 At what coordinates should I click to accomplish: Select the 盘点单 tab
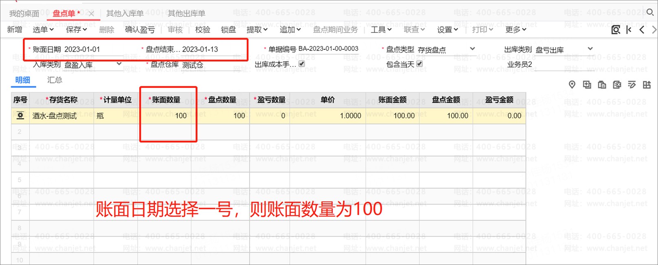coord(64,13)
